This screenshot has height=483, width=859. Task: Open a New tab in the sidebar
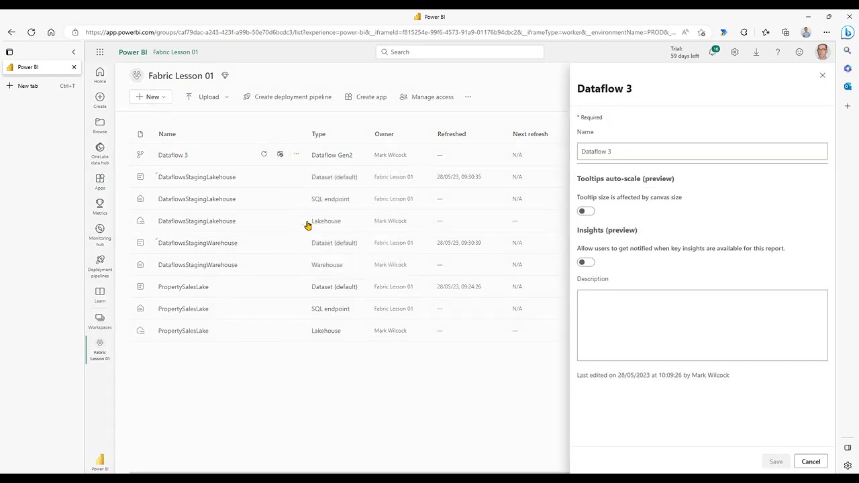[x=40, y=86]
